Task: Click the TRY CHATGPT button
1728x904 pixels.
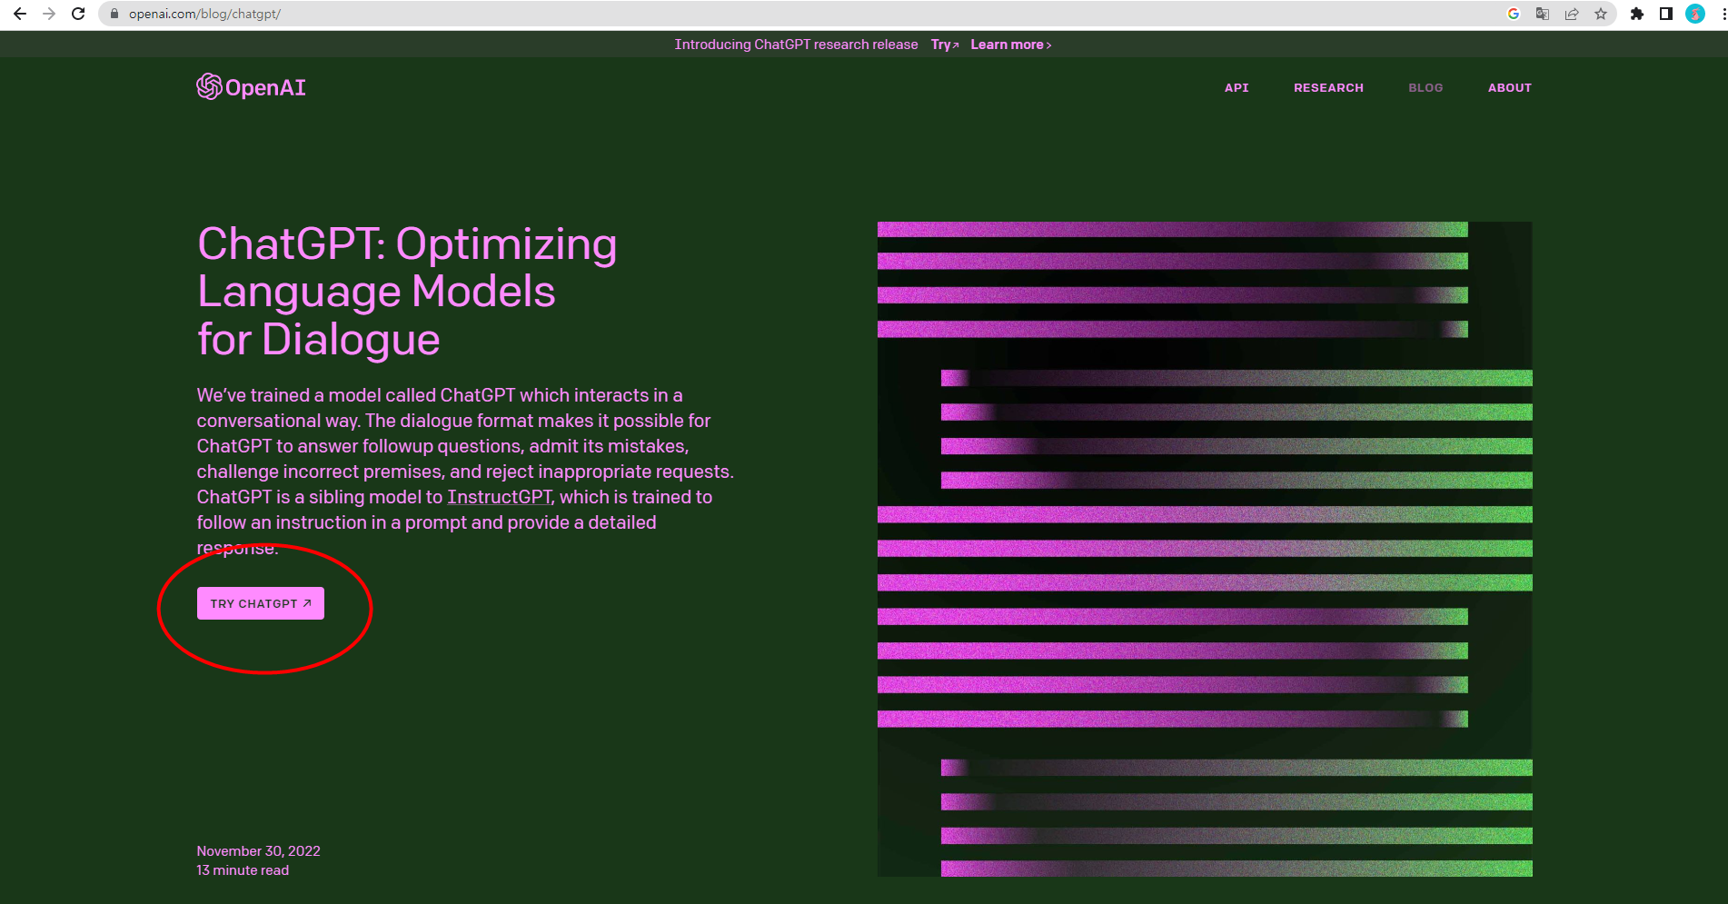Action: [261, 603]
